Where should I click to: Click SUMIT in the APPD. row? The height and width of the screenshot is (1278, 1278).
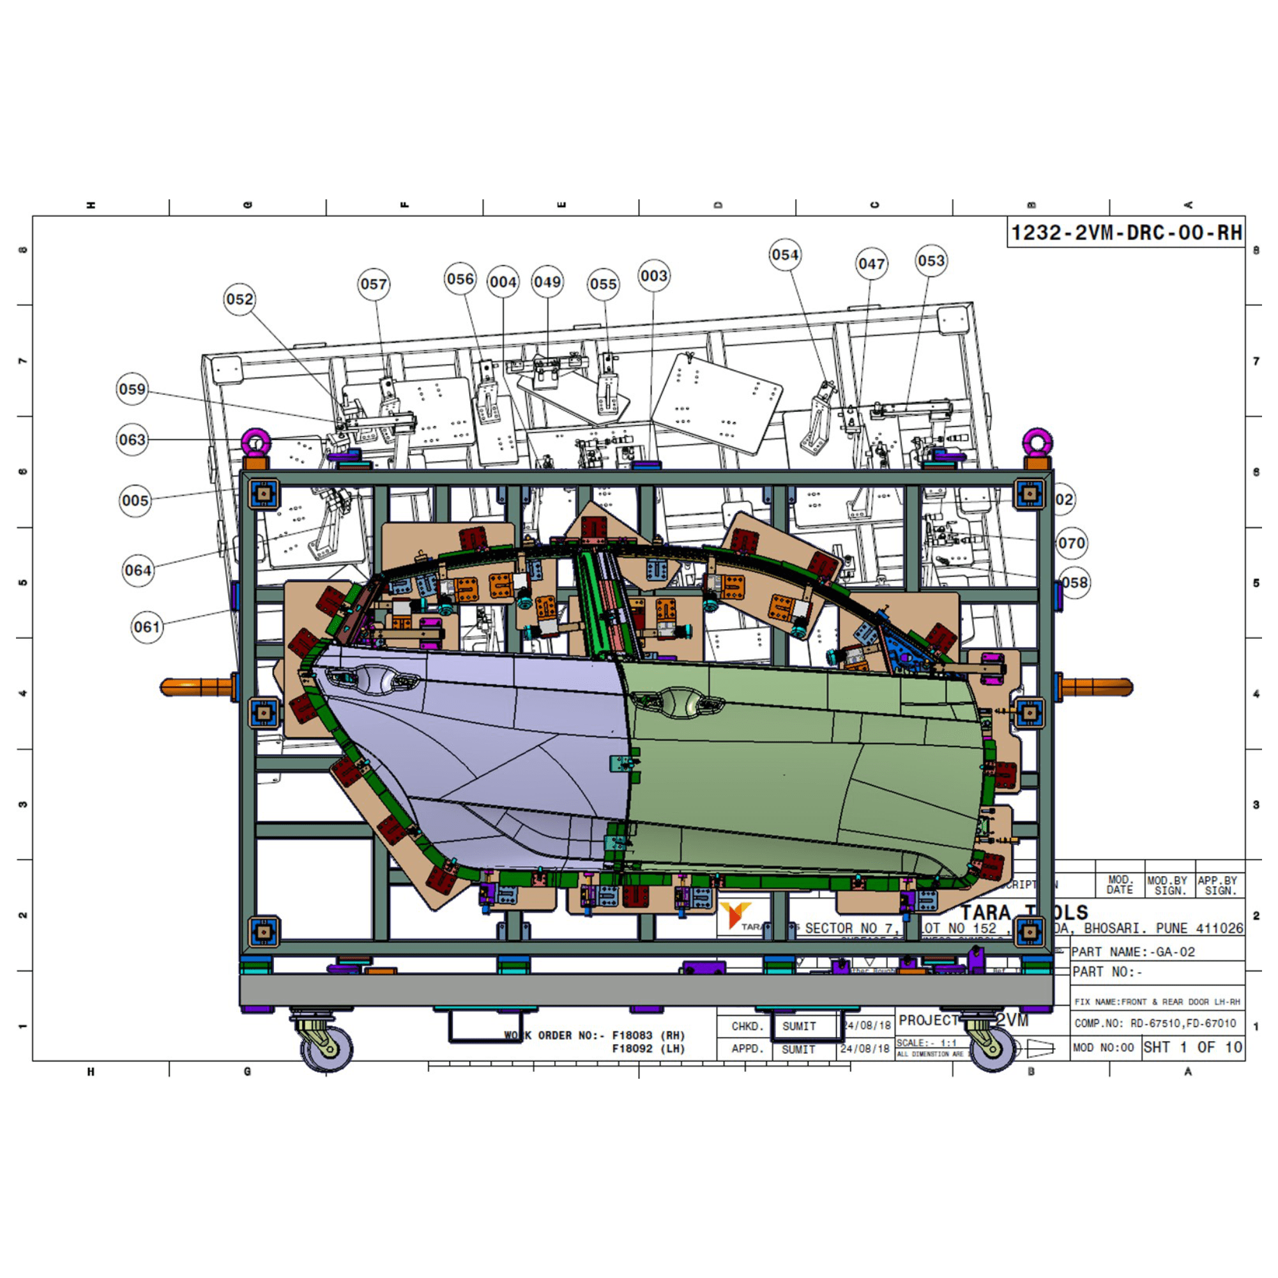pyautogui.click(x=799, y=1050)
